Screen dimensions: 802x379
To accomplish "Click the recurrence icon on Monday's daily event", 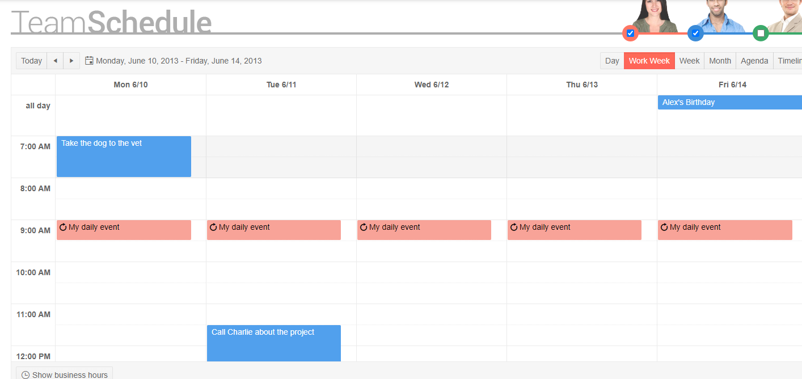I will click(x=63, y=228).
